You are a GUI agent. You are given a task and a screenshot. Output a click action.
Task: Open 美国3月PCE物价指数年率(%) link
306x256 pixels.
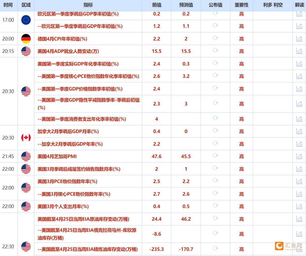67,181
